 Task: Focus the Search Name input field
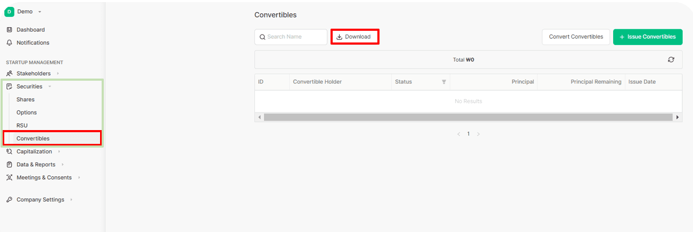coord(291,37)
